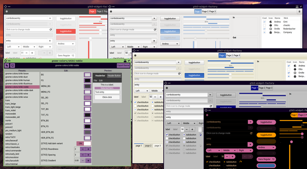
Task: Open Edit menu in theme preview
Action: click(x=101, y=81)
